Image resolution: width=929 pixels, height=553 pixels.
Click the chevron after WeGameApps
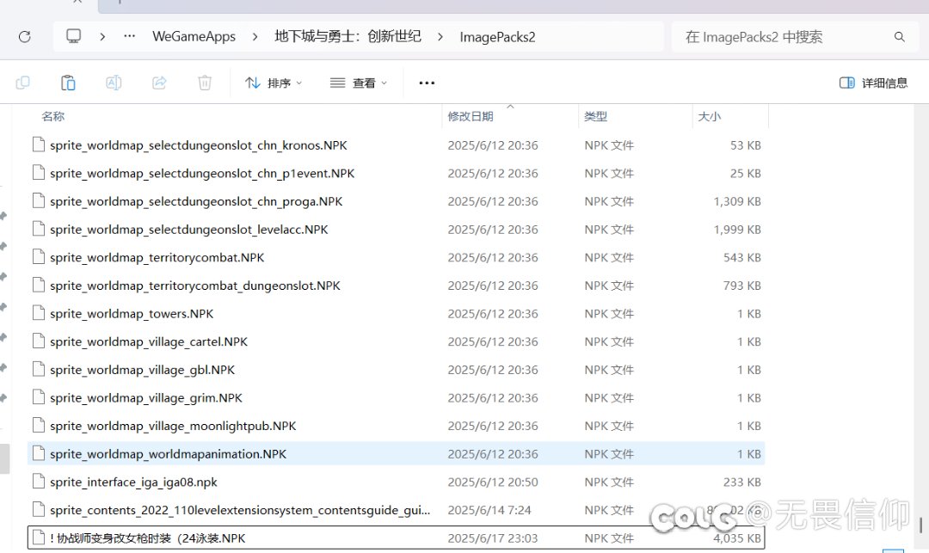click(x=255, y=37)
